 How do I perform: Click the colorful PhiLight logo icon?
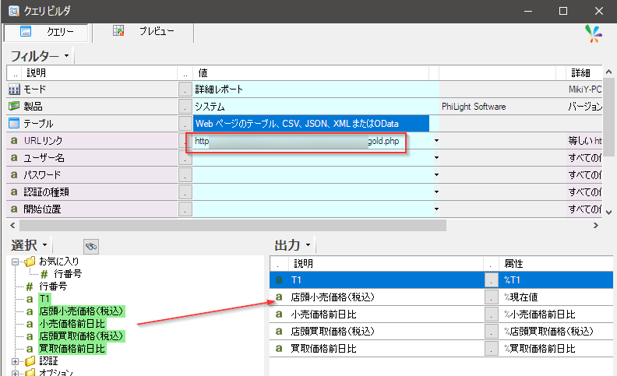point(593,33)
